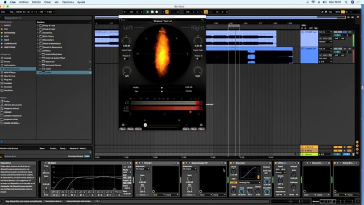
Task: Open the Edición menu
Action: point(36,2)
